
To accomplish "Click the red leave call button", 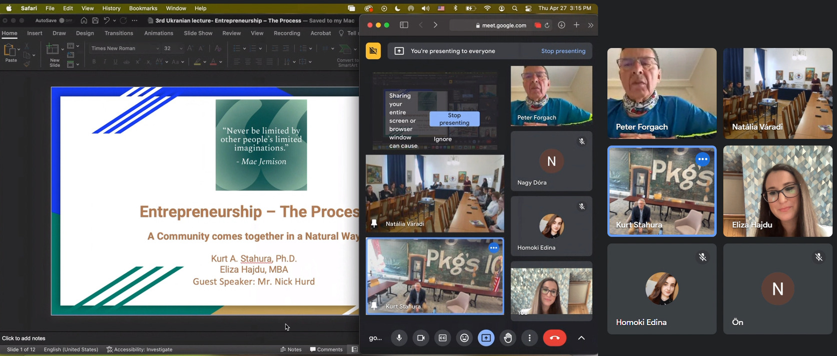I will point(554,338).
